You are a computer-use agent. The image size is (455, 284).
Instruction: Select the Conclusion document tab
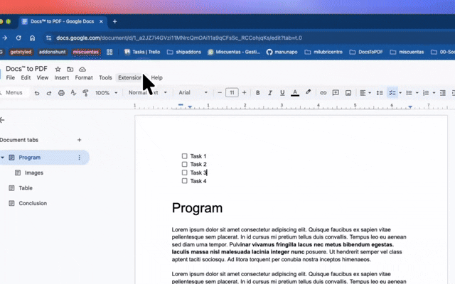33,203
